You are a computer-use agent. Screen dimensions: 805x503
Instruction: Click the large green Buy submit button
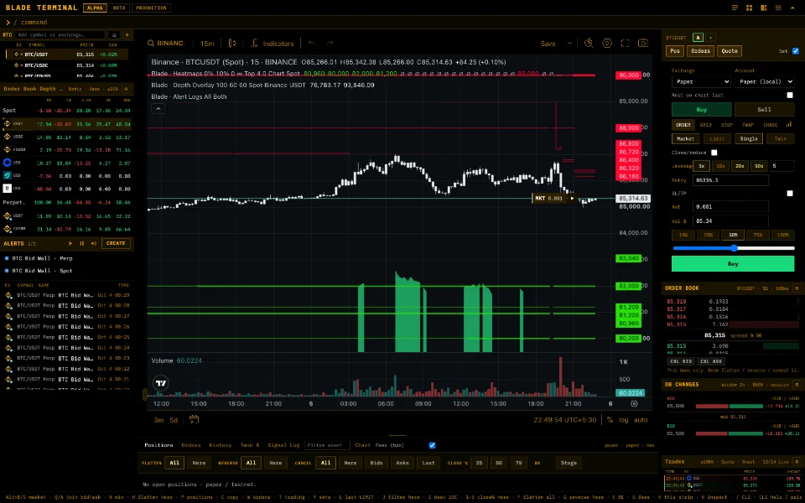733,264
